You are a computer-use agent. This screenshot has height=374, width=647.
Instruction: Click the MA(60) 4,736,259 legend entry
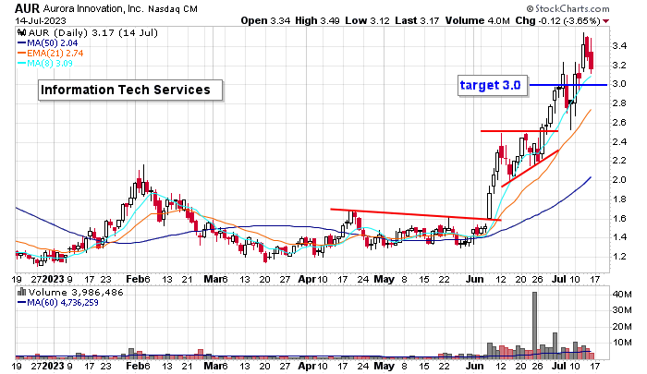pos(57,303)
